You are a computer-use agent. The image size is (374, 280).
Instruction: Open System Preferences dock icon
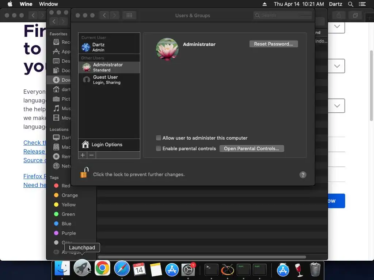coord(188,269)
